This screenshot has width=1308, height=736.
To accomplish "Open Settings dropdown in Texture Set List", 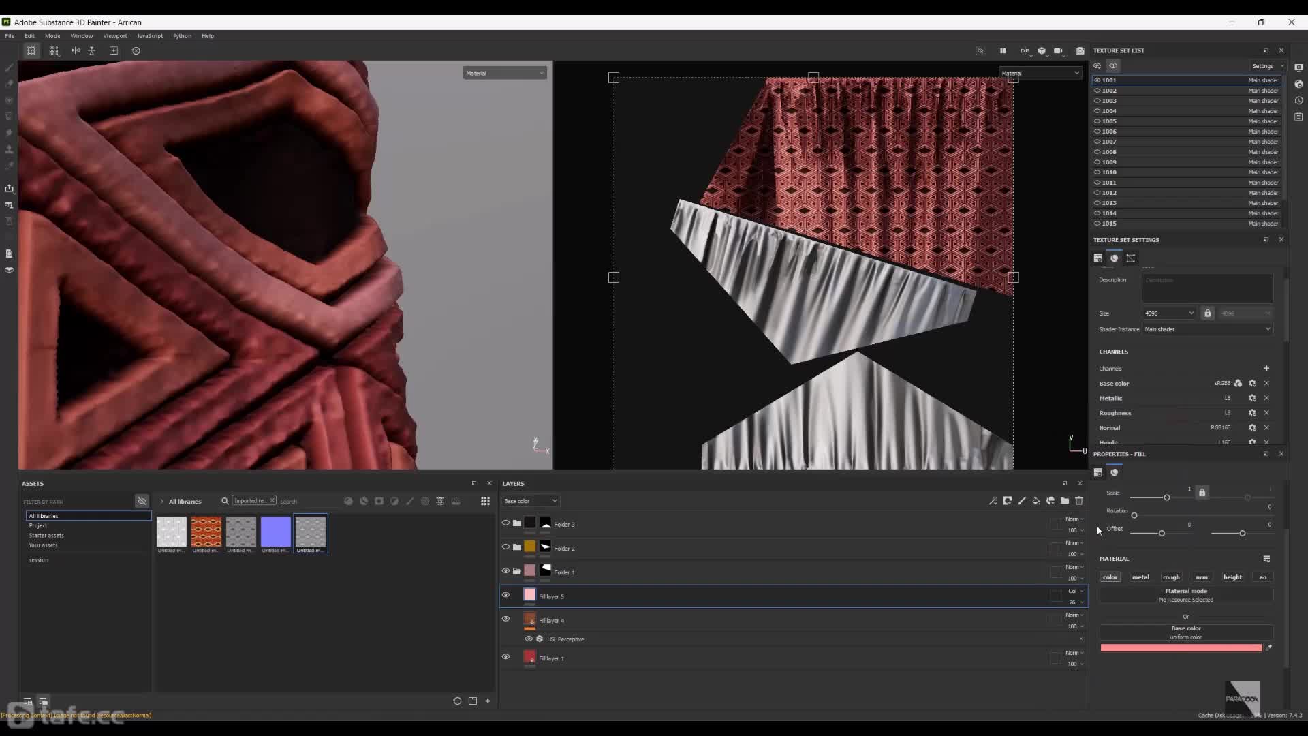I will [x=1267, y=66].
